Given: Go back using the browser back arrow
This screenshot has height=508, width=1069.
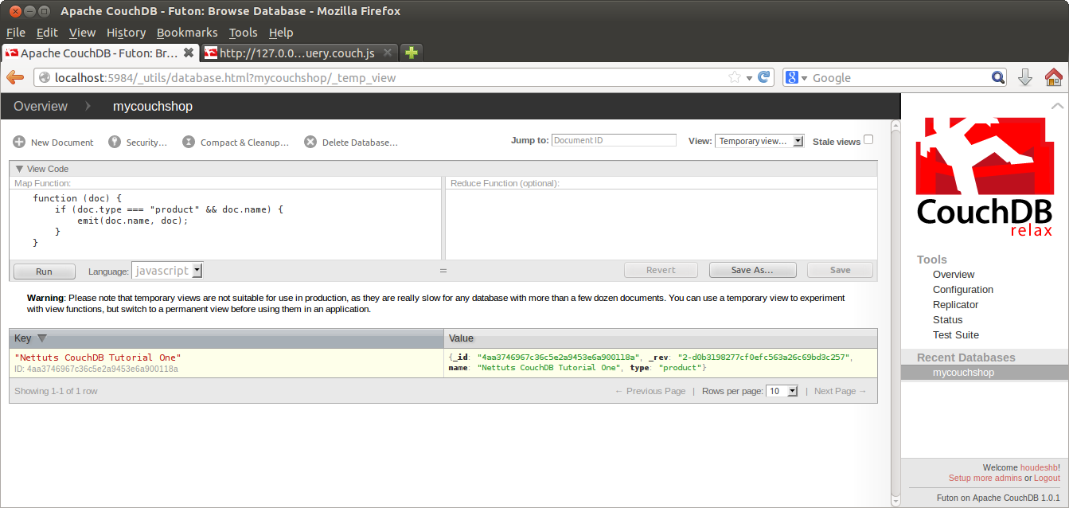Looking at the screenshot, I should pyautogui.click(x=14, y=77).
